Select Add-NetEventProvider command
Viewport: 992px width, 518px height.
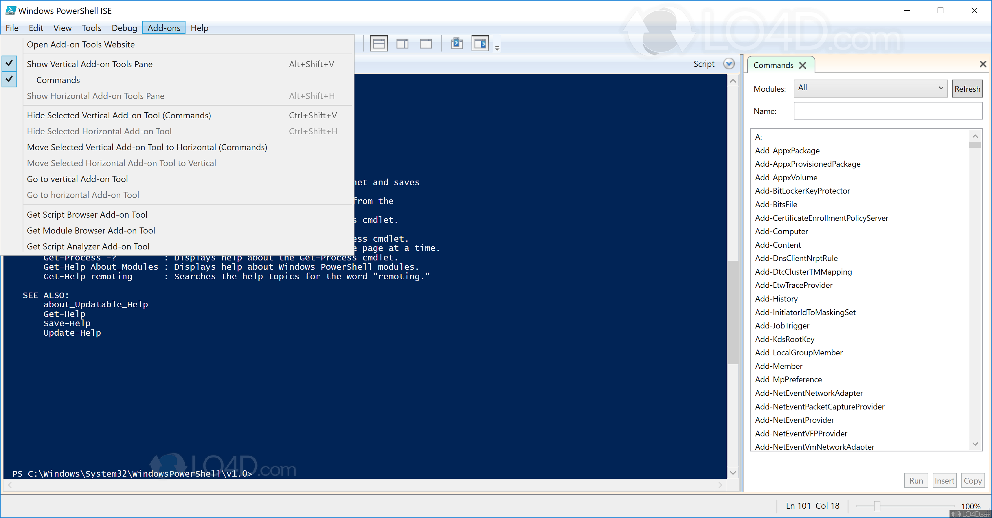click(794, 420)
